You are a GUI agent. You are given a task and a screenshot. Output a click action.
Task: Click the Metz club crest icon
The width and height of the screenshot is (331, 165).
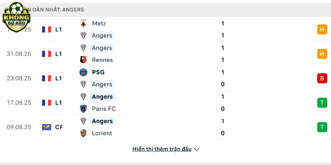click(x=83, y=24)
